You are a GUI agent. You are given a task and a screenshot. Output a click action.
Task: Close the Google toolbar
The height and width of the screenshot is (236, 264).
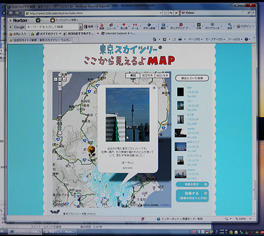11,27
